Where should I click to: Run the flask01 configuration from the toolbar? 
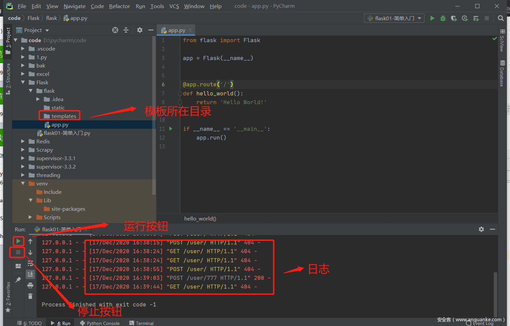432,18
